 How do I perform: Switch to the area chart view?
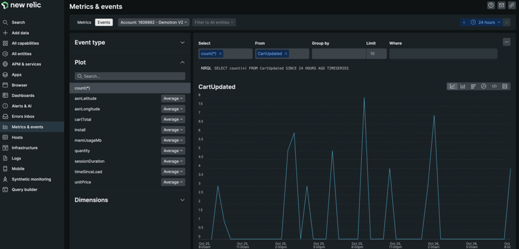[x=463, y=87]
